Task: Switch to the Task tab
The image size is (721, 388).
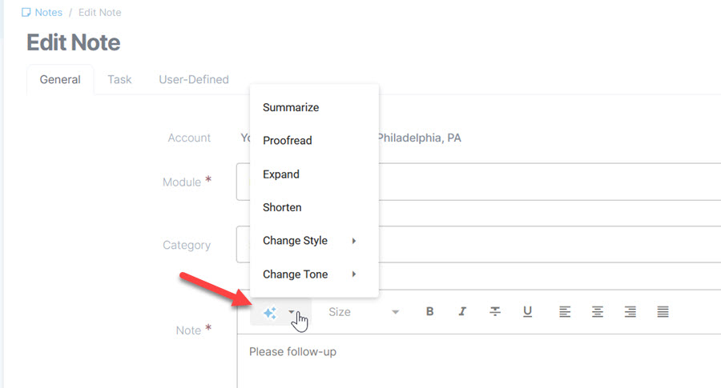Action: [119, 79]
